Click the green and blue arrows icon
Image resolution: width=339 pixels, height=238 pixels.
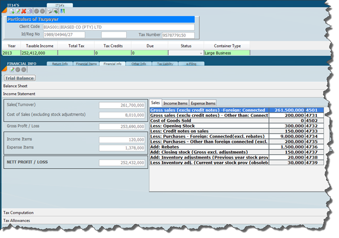tap(62, 11)
